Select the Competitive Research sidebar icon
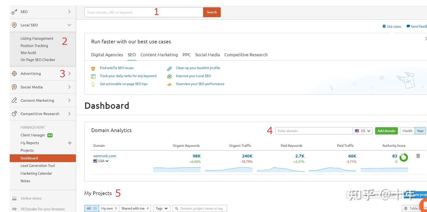427x212 pixels. 14,114
